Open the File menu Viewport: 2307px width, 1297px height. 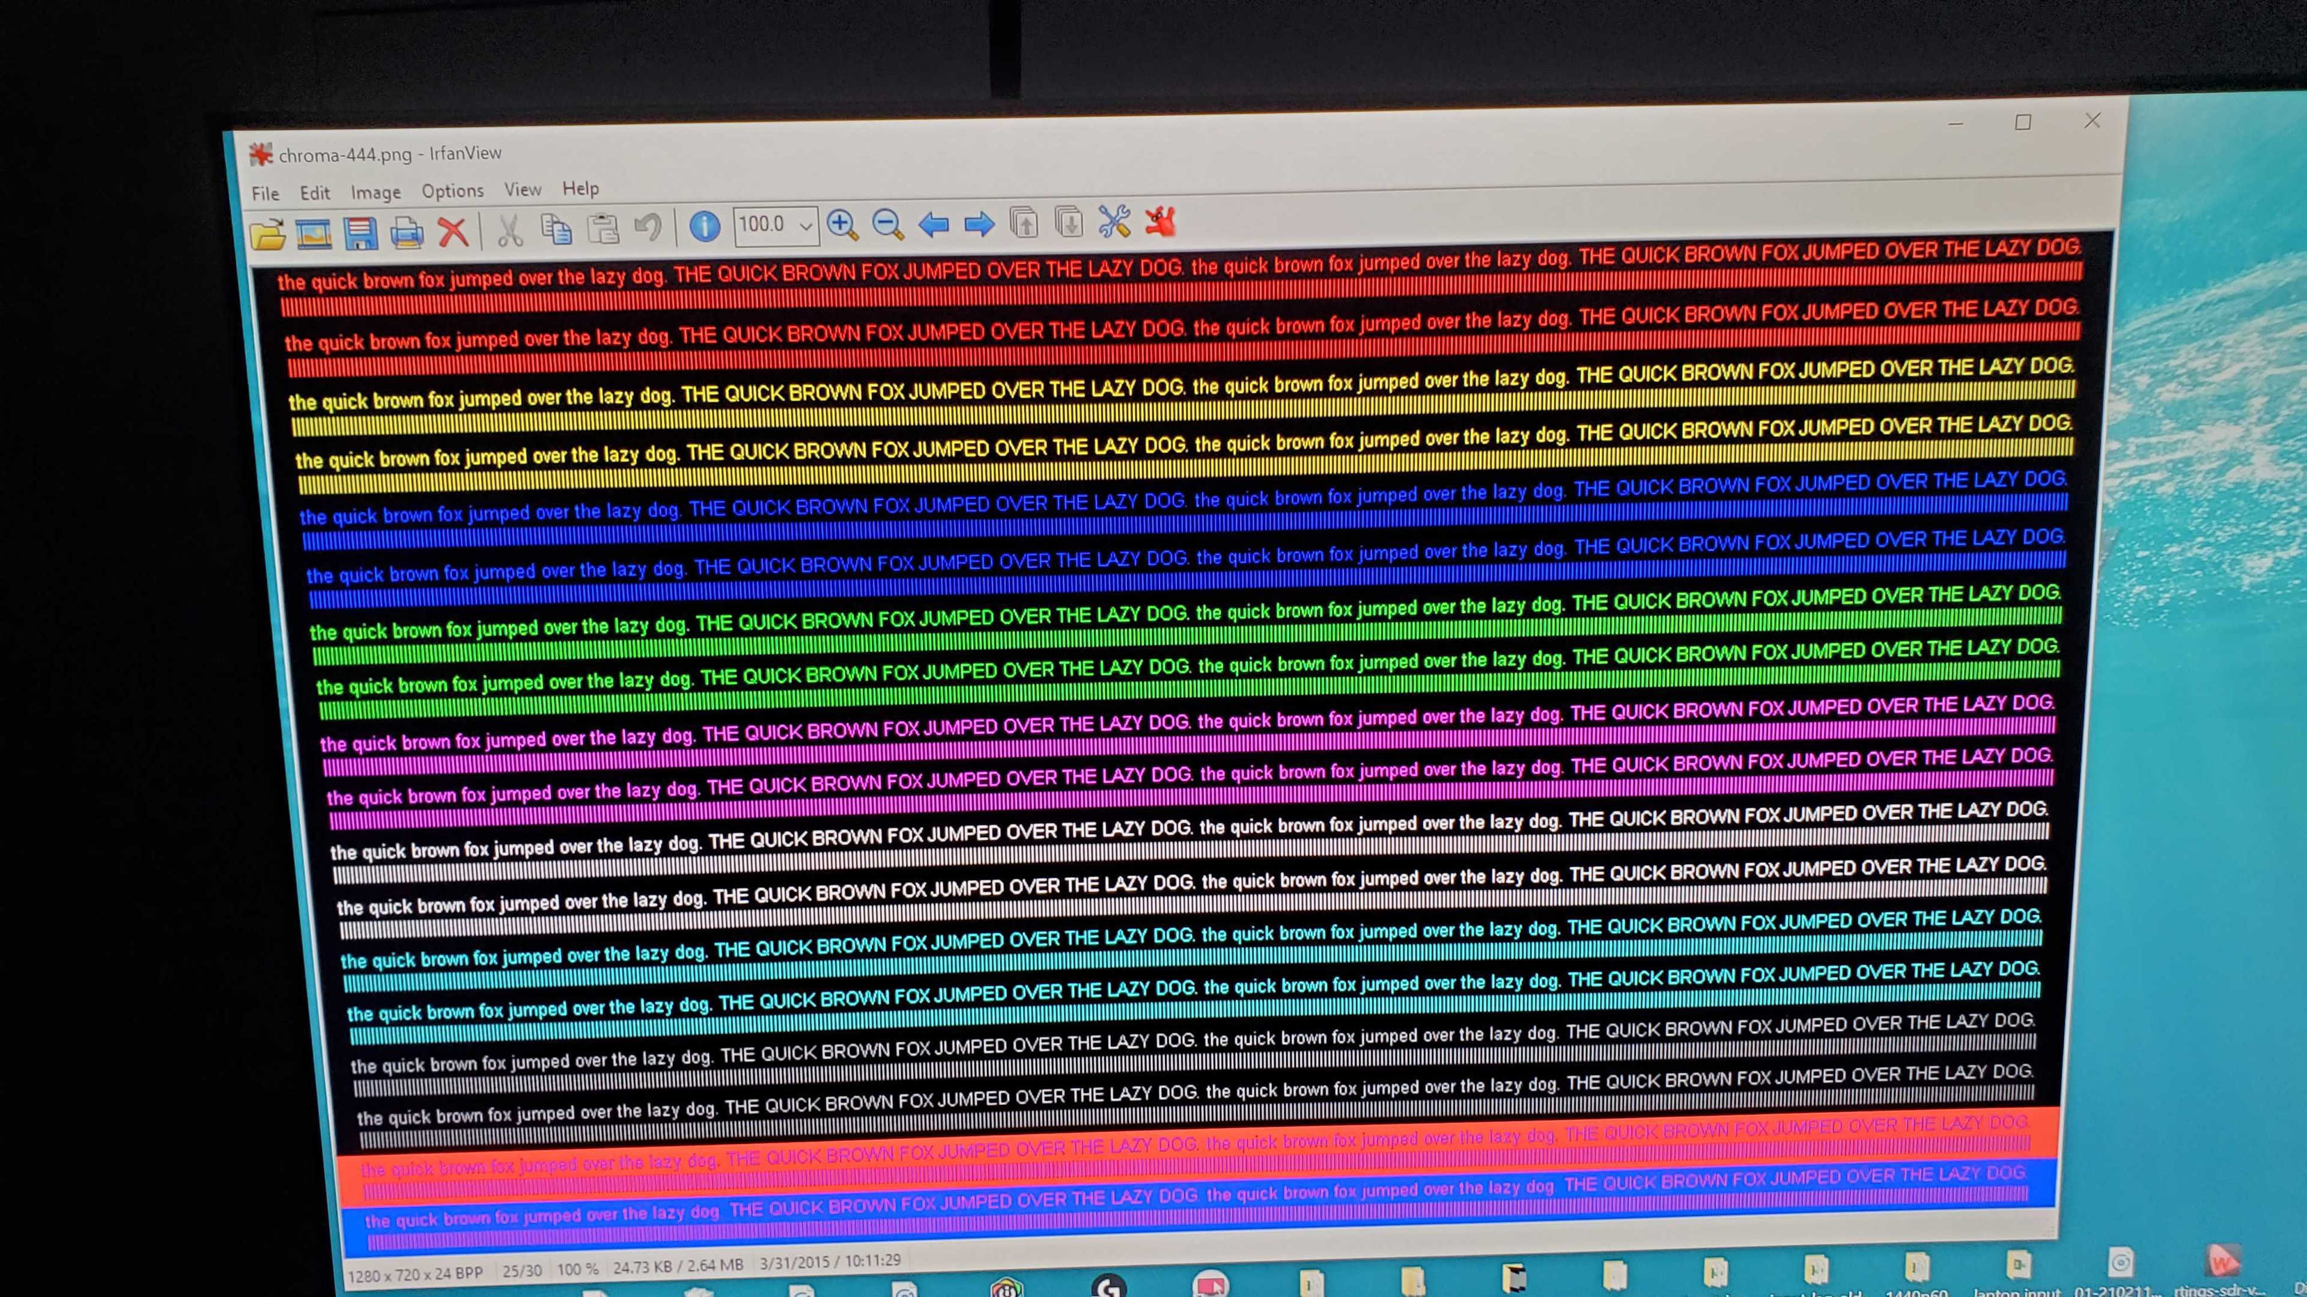[x=265, y=193]
